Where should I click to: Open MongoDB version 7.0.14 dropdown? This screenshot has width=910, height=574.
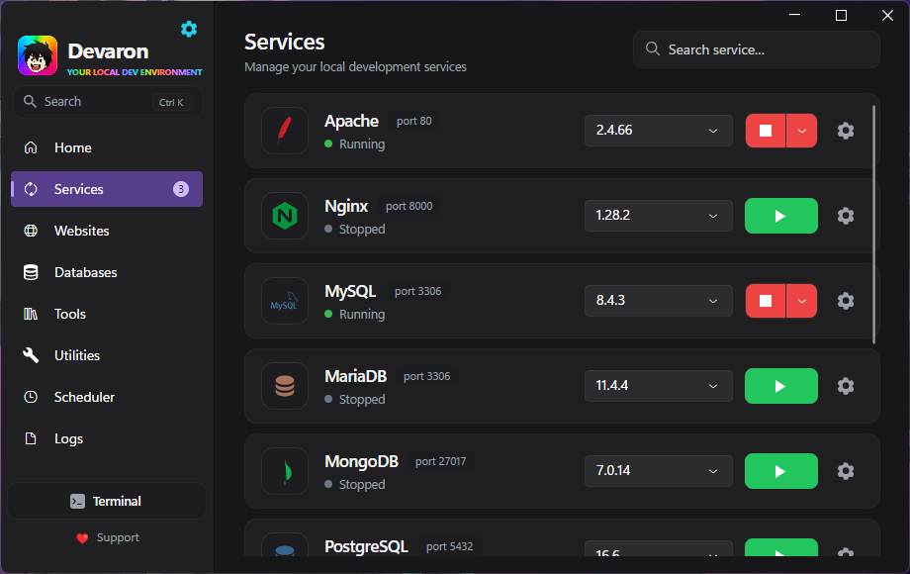coord(658,471)
